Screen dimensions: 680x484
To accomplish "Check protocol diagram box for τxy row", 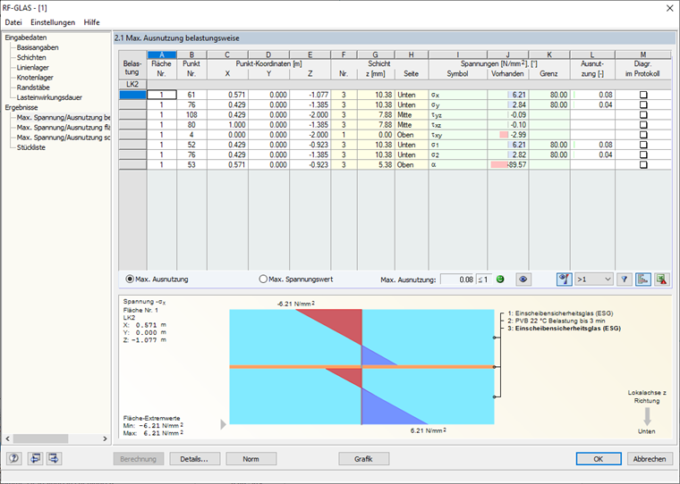I will pyautogui.click(x=643, y=135).
